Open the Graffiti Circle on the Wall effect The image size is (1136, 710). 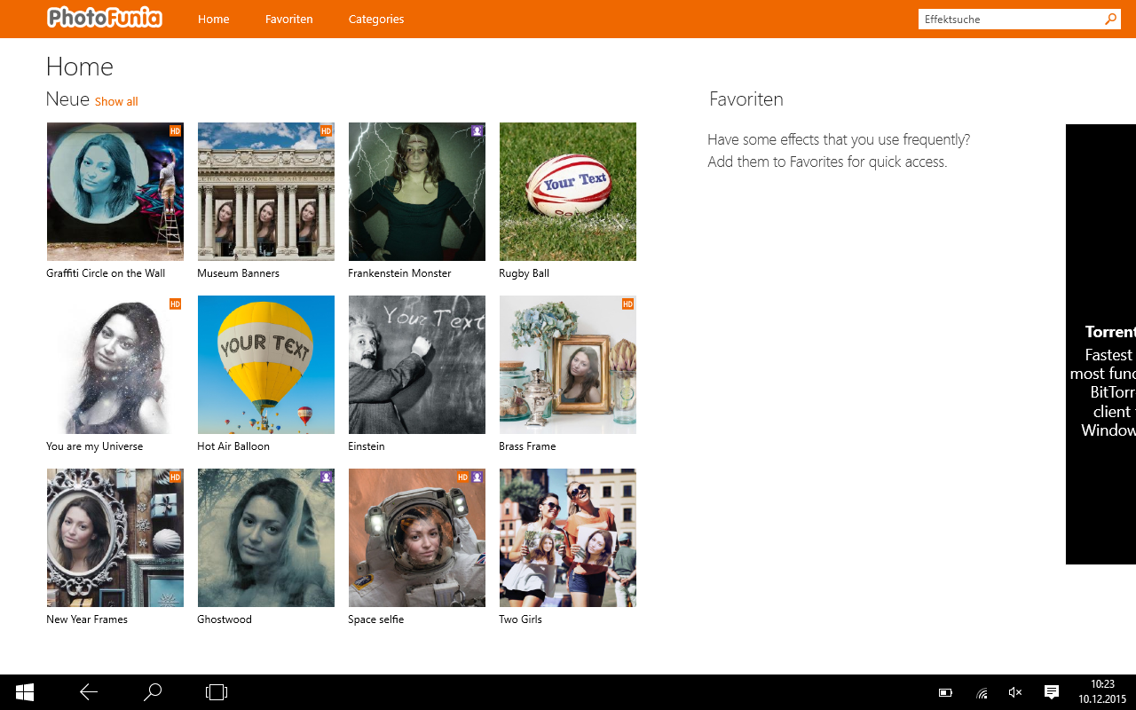pos(115,192)
